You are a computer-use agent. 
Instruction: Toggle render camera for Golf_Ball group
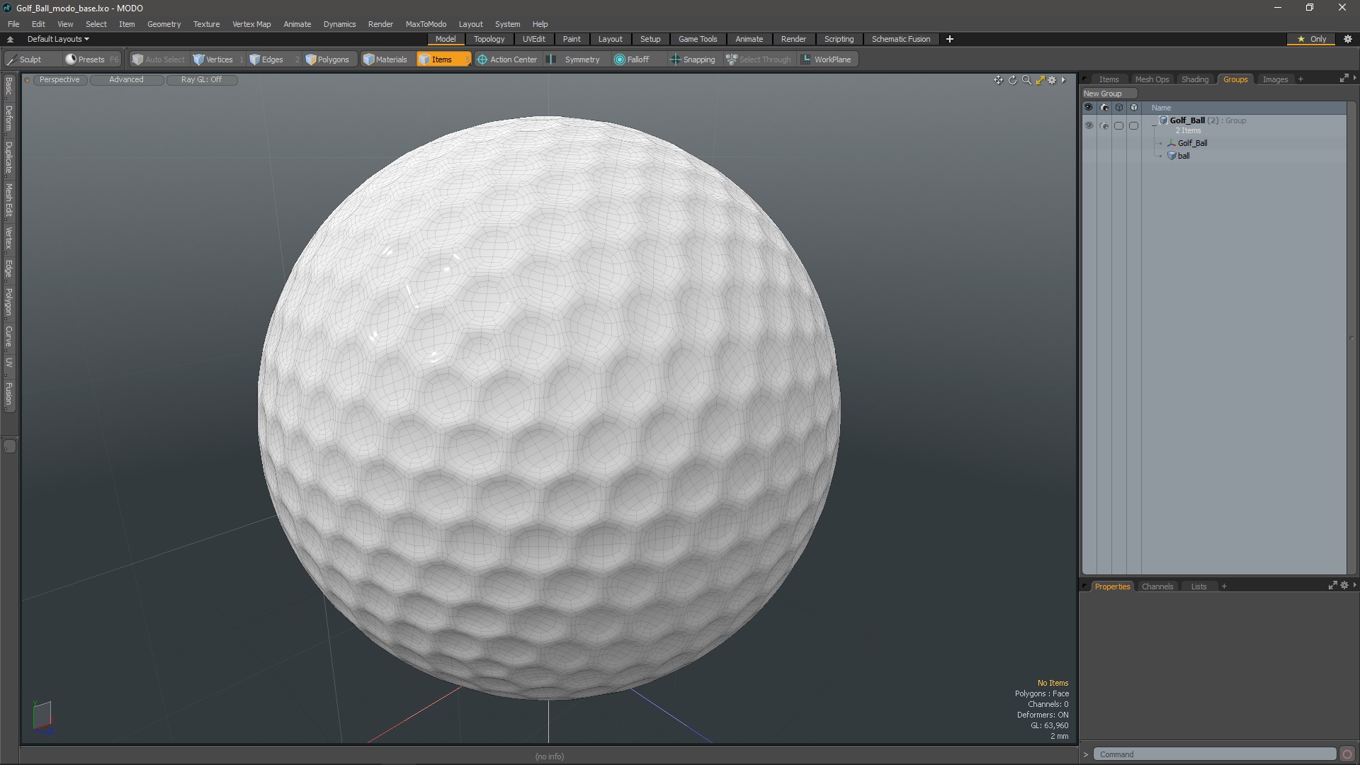[1104, 125]
